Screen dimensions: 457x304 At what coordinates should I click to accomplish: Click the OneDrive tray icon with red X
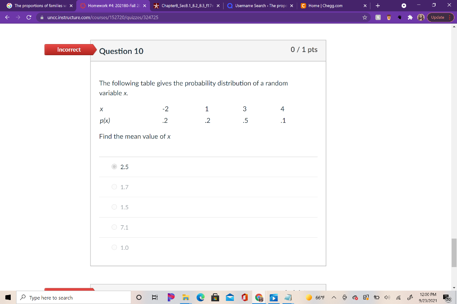point(355,298)
